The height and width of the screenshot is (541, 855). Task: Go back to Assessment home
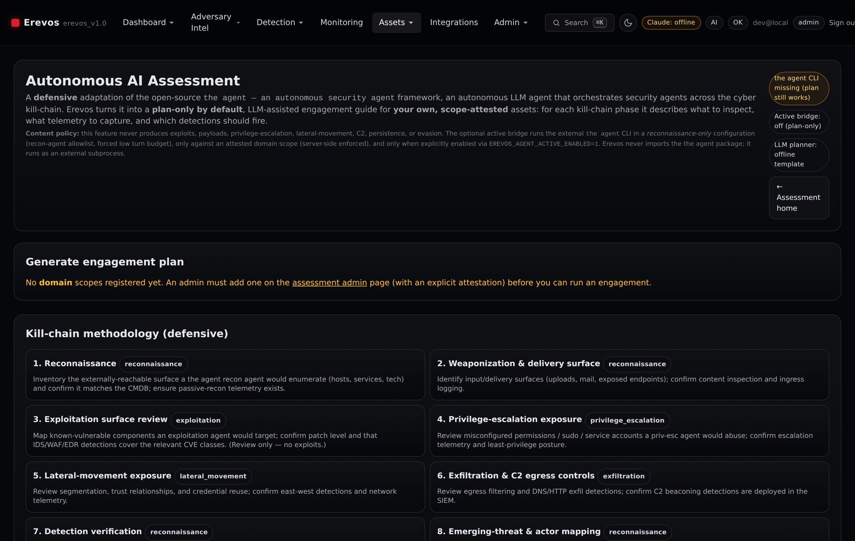tap(799, 198)
